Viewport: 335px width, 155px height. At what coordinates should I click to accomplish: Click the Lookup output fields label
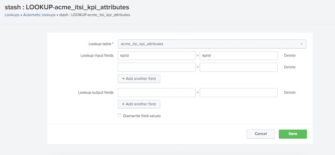[96, 93]
